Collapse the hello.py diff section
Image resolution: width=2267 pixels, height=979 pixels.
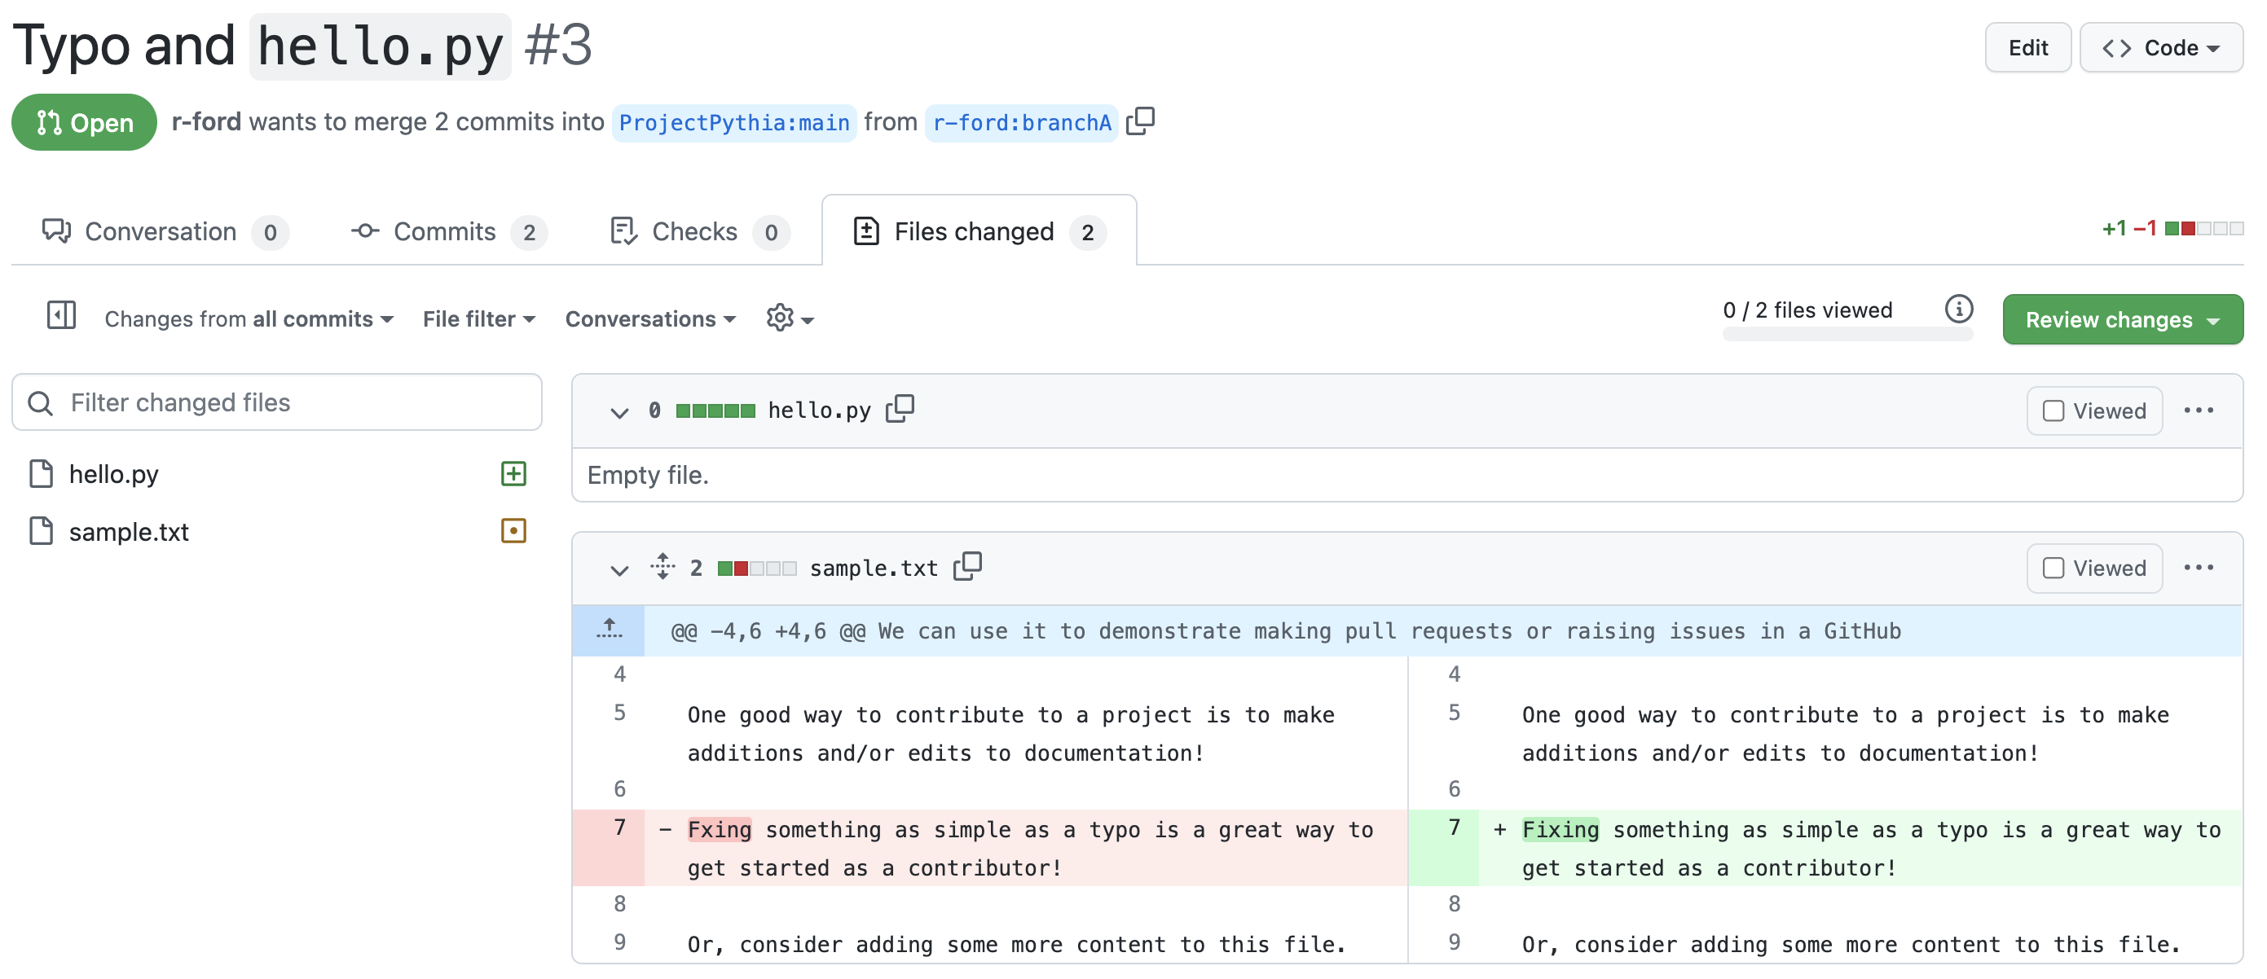tap(619, 411)
